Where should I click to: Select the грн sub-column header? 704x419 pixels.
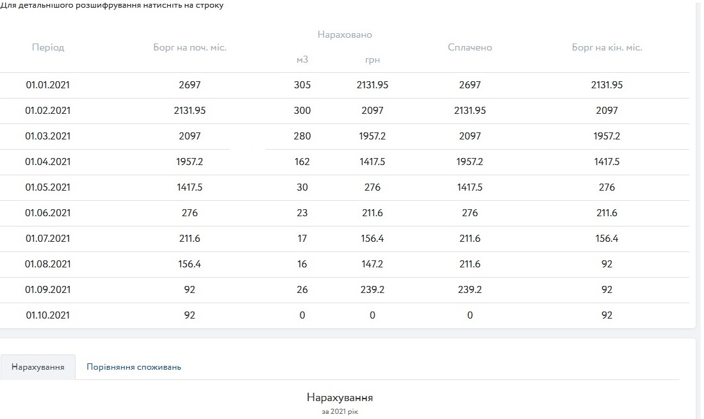tap(372, 59)
